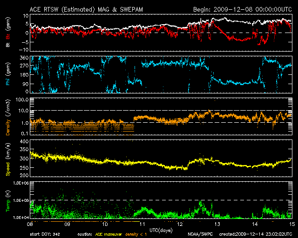Click the '10.0' tick on the Density axis
Image resolution: width=298 pixels, height=238 pixels.
pyautogui.click(x=22, y=111)
